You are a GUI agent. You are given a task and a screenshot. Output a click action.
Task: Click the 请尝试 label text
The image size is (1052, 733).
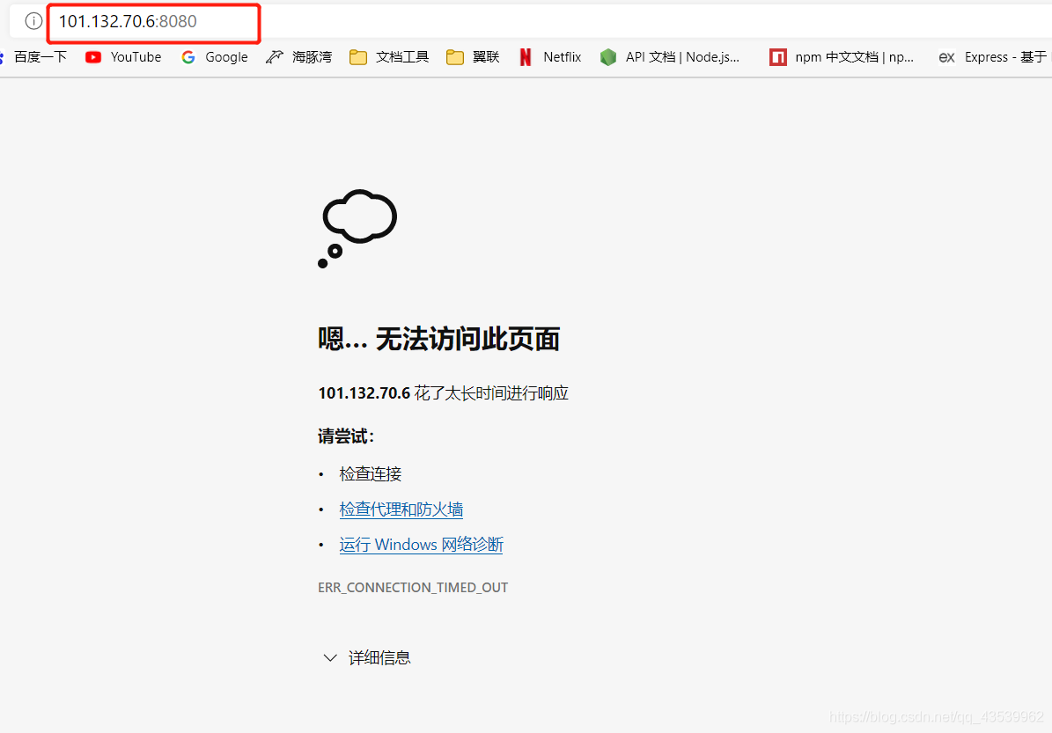tap(345, 436)
